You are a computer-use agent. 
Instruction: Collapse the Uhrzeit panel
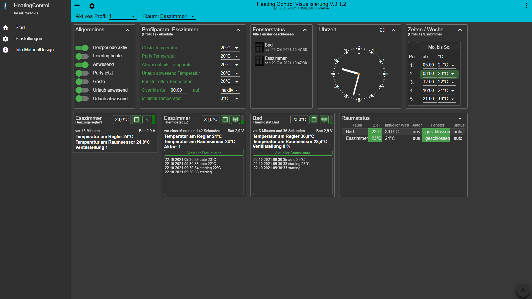393,30
